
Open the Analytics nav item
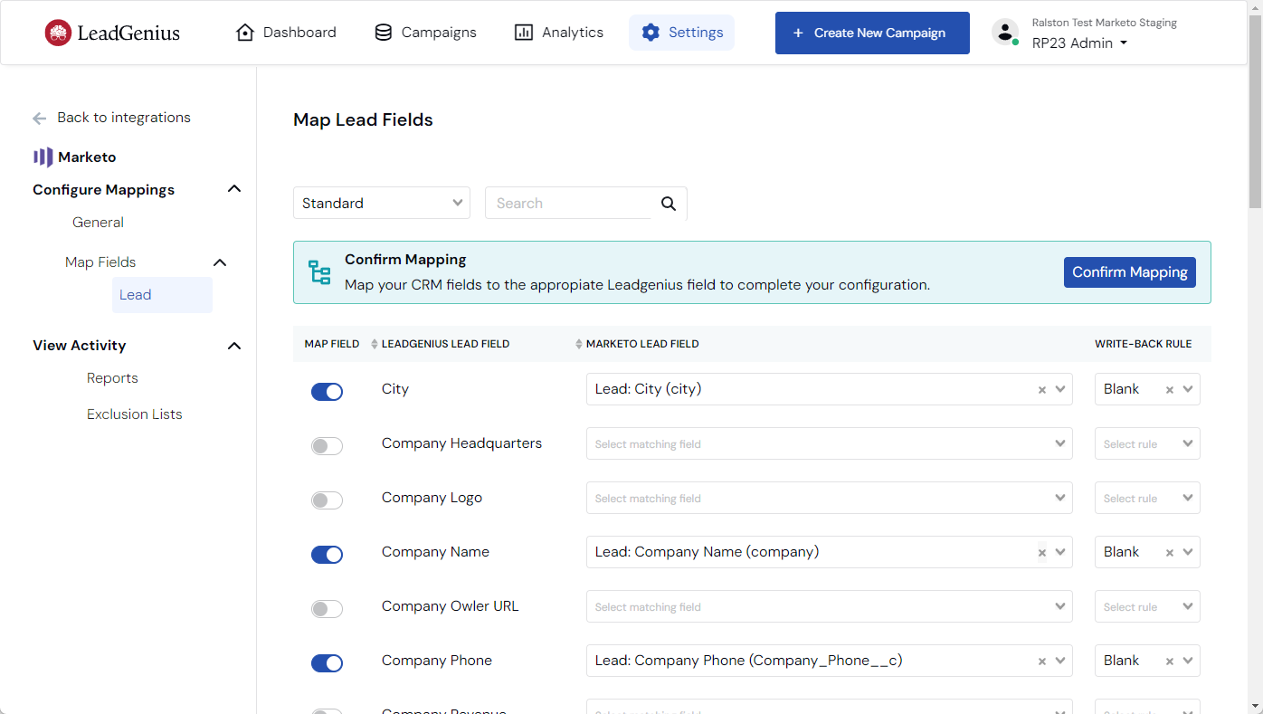(559, 33)
